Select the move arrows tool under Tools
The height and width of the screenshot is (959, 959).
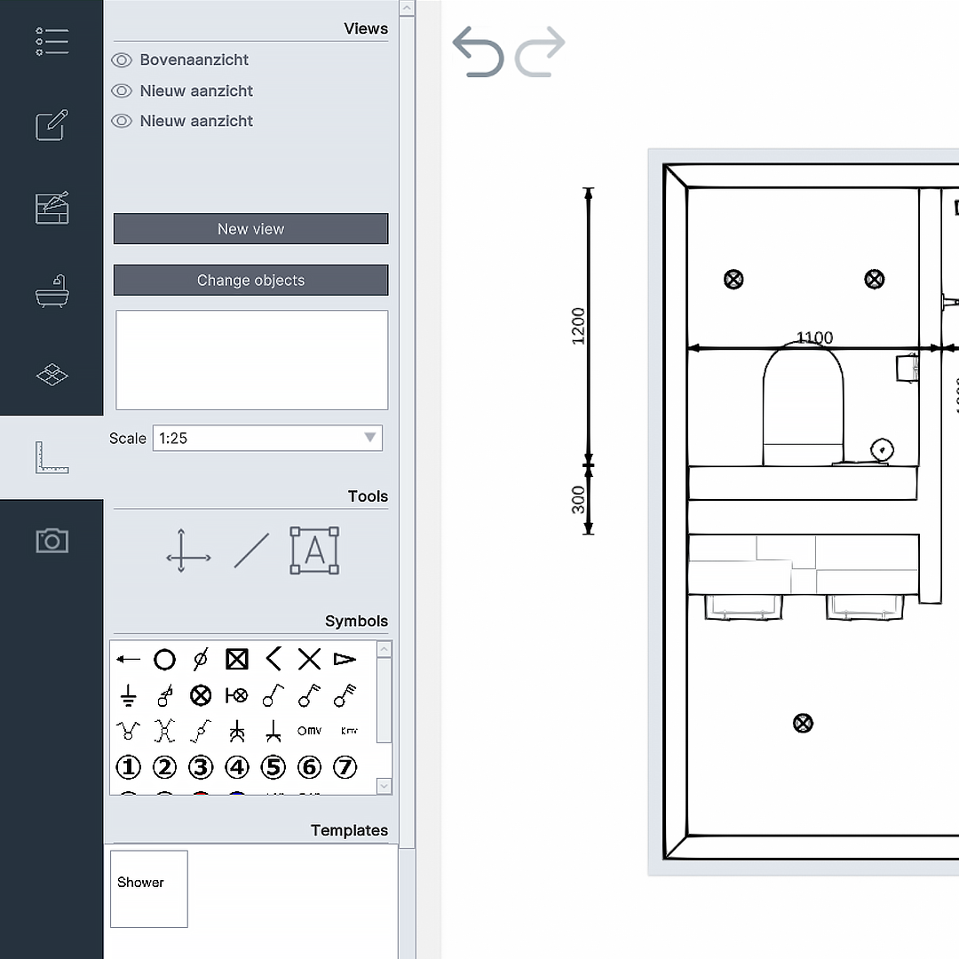coord(187,552)
